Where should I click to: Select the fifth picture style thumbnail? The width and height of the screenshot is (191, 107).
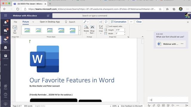[x=73, y=30]
